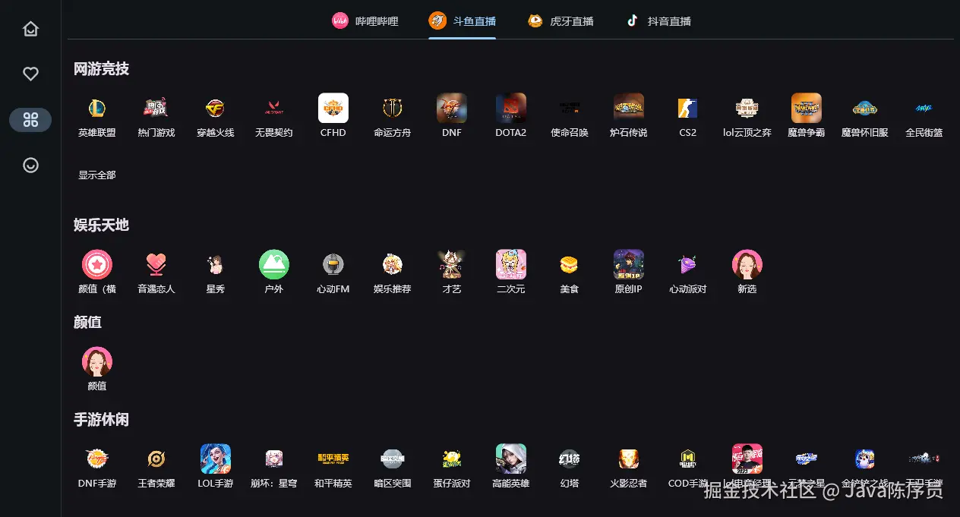Image resolution: width=960 pixels, height=517 pixels.
Task: Open the 新选 category icon
Action: pyautogui.click(x=747, y=264)
